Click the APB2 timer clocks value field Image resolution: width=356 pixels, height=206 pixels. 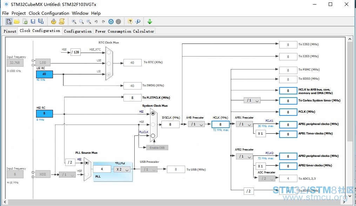[x=288, y=166]
